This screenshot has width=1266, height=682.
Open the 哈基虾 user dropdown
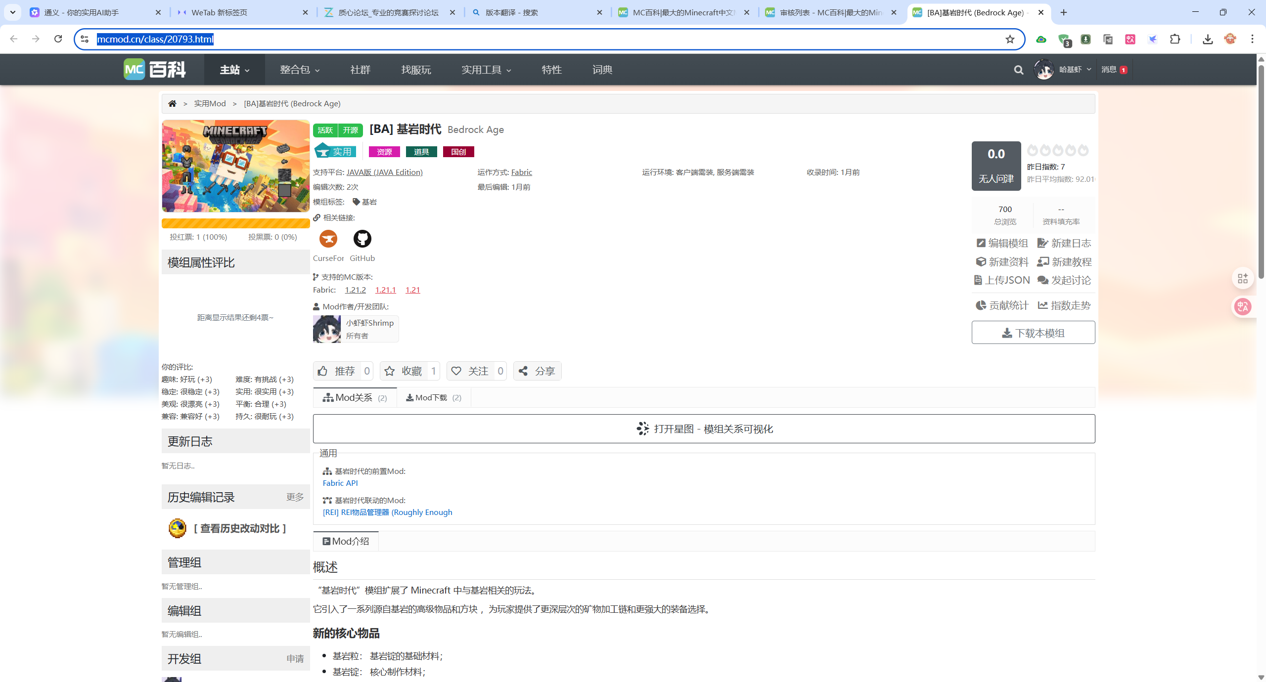pyautogui.click(x=1075, y=70)
